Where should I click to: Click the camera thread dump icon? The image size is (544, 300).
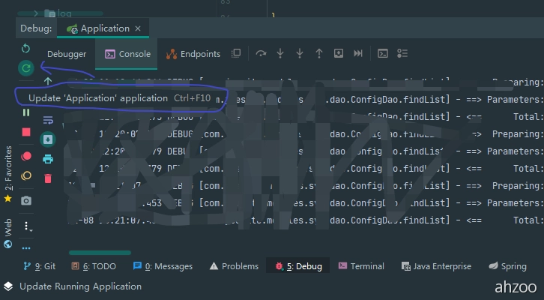26,200
